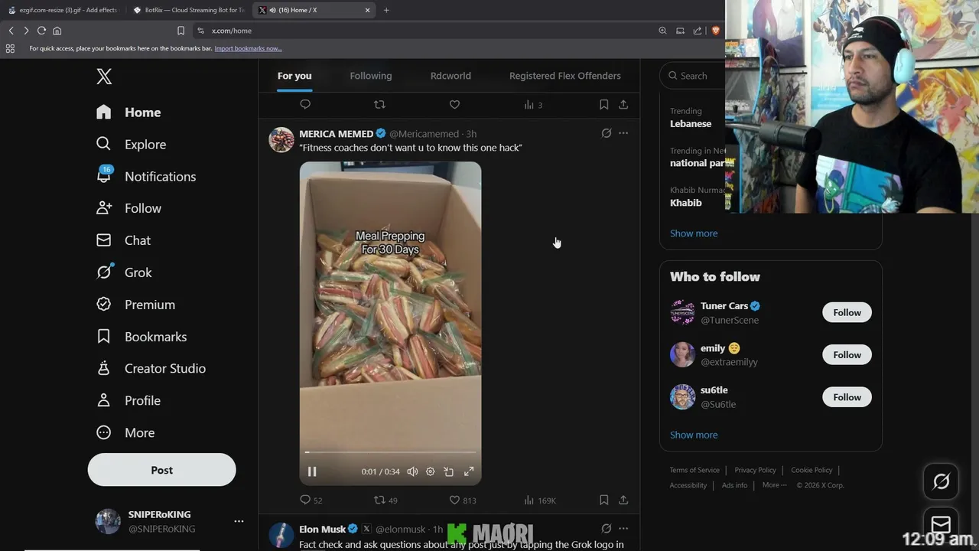Open video settings gear
This screenshot has height=551, width=979.
pos(431,471)
